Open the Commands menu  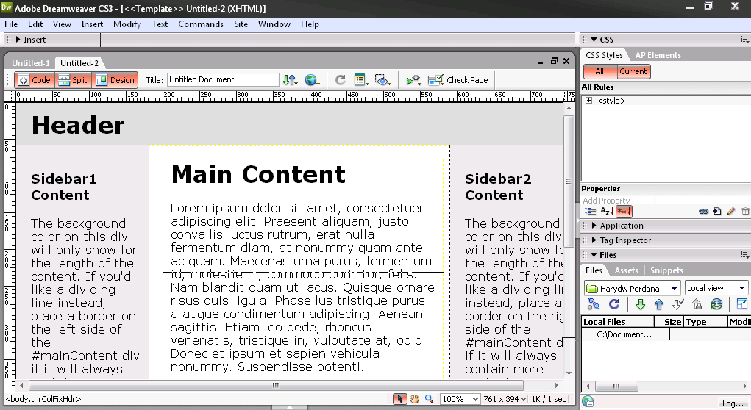[201, 24]
